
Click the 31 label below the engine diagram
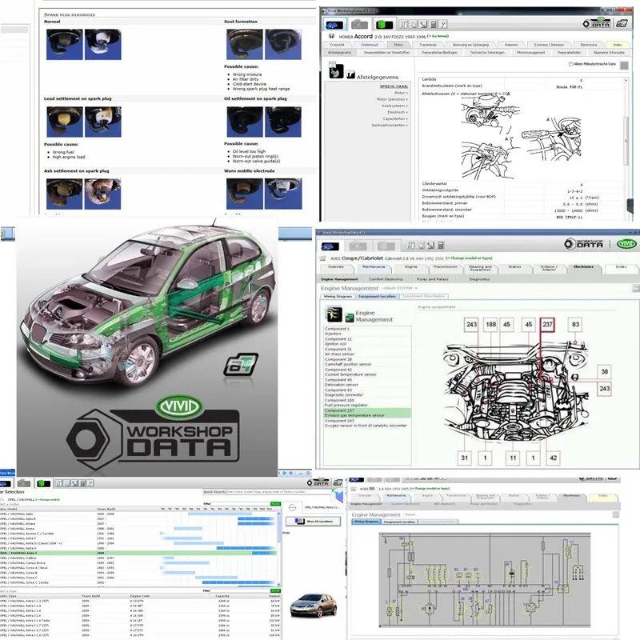464,458
